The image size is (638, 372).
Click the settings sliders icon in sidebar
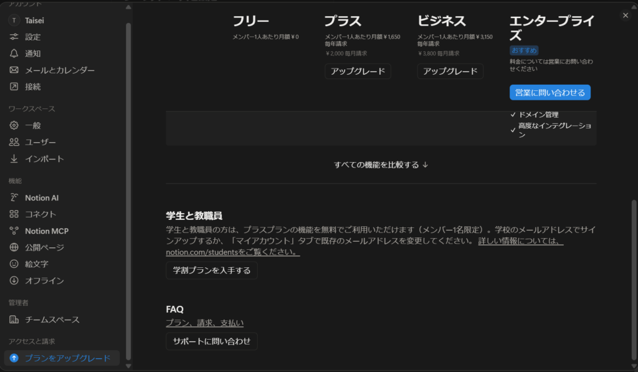pos(14,37)
